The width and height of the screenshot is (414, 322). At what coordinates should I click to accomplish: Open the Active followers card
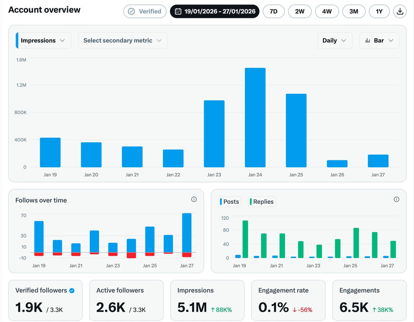click(126, 300)
